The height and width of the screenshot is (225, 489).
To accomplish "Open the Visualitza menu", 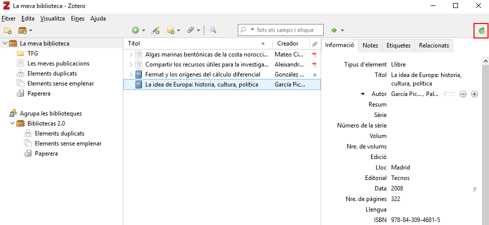I will click(52, 18).
